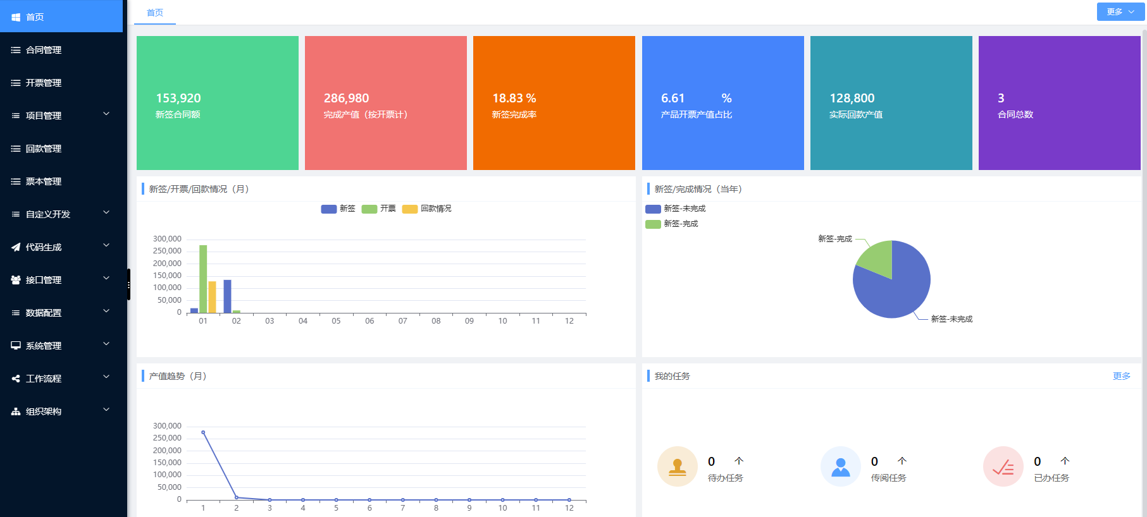This screenshot has height=517, width=1147.
Task: Click the 开票管理 list icon
Action: (16, 83)
